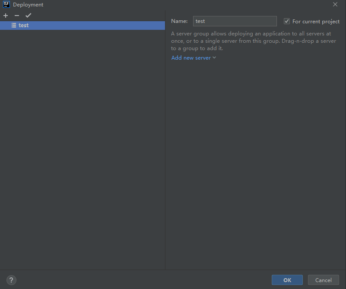This screenshot has height=289, width=346.
Task: Mark server as default with checkmark icon
Action: pos(28,16)
